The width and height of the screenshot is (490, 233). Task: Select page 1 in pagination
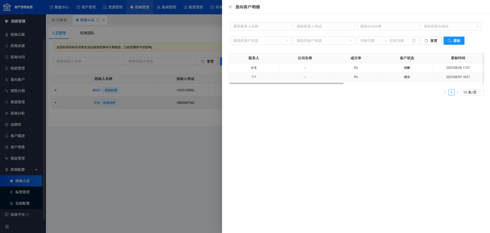click(451, 92)
